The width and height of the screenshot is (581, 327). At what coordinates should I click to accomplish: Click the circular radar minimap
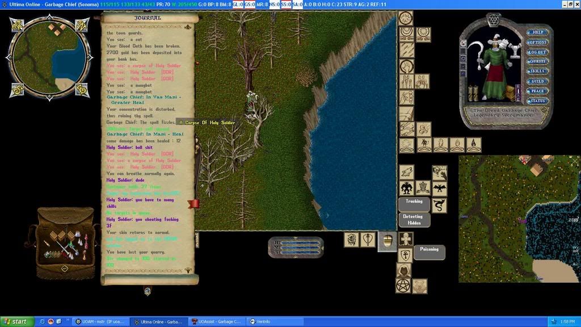click(x=49, y=57)
